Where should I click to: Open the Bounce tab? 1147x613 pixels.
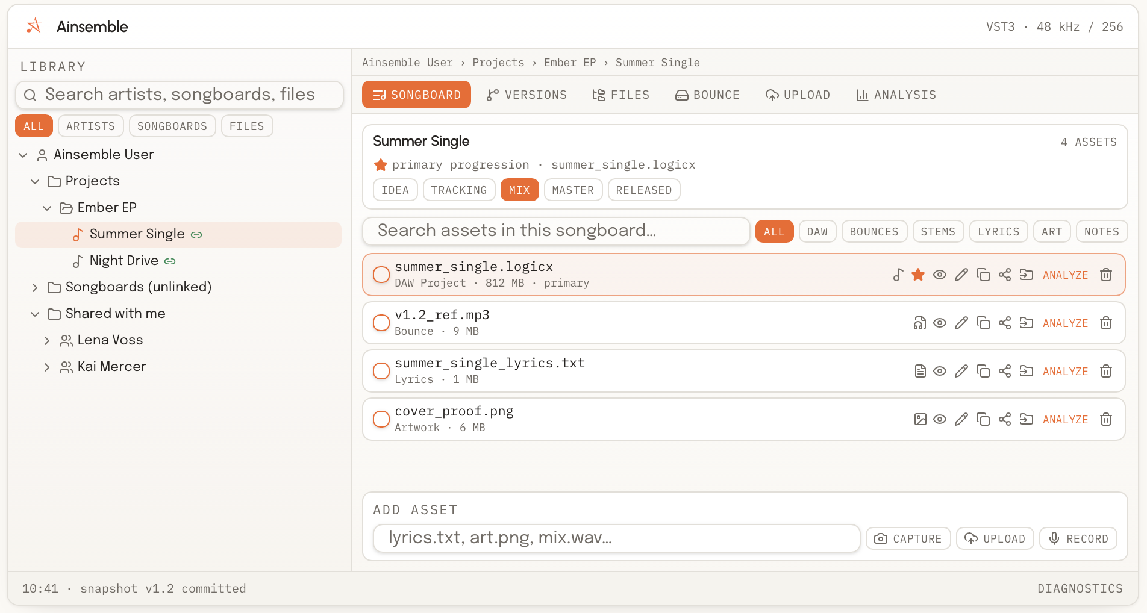[x=707, y=95]
